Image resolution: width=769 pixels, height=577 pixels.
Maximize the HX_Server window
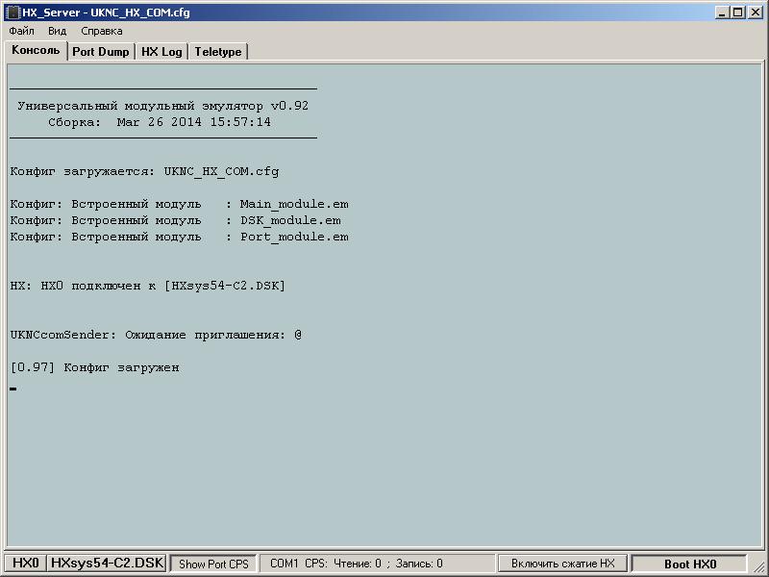point(738,13)
